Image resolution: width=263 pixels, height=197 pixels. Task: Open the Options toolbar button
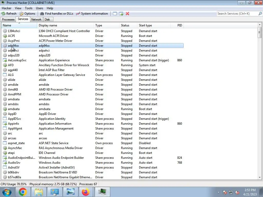coord(27,14)
